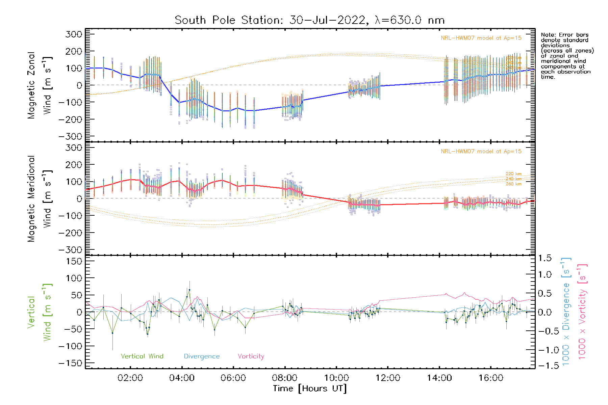The width and height of the screenshot is (608, 405).
Task: Select the Vorticity legend entry
Action: 251,356
